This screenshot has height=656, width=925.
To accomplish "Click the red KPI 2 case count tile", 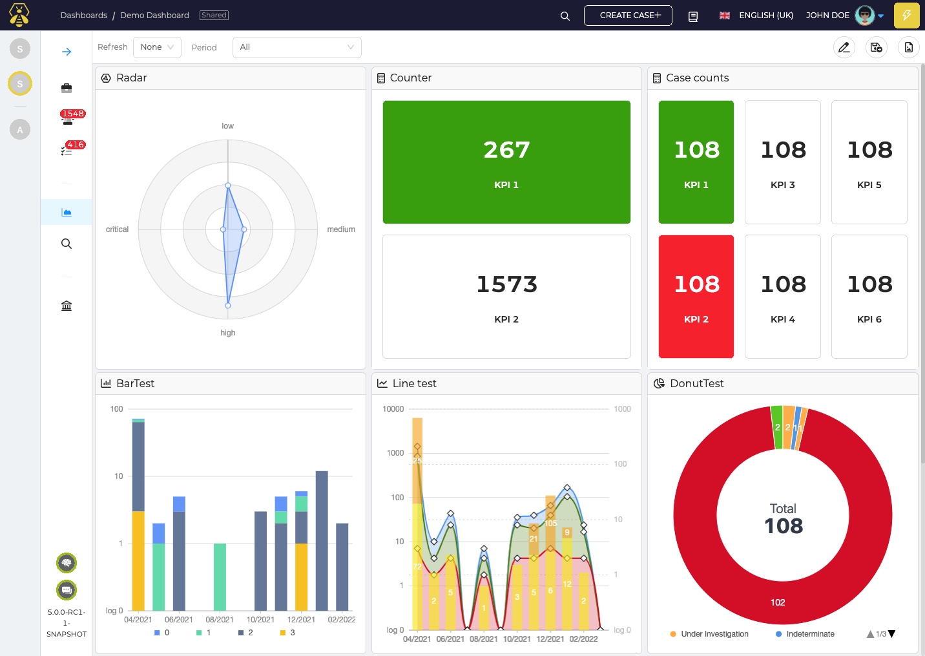I will pos(696,297).
